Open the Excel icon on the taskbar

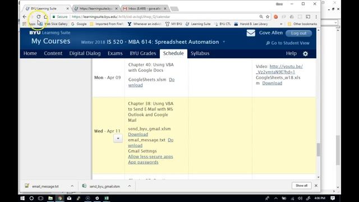pos(107,198)
